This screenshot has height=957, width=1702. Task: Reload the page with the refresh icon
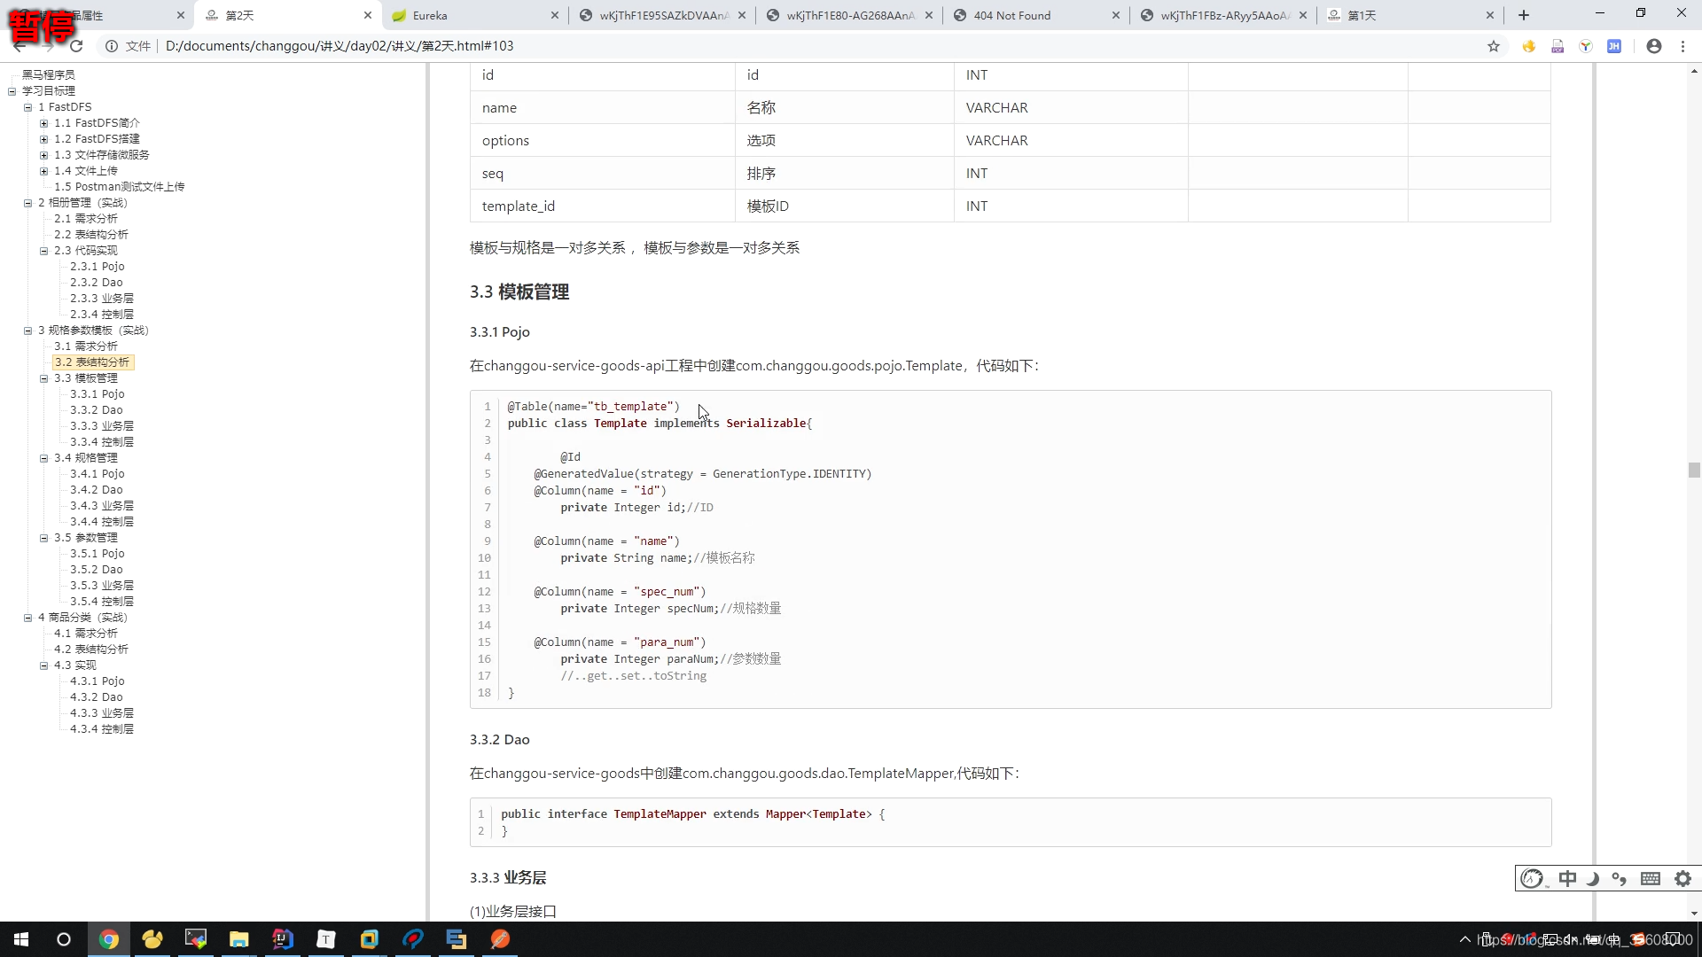[76, 46]
